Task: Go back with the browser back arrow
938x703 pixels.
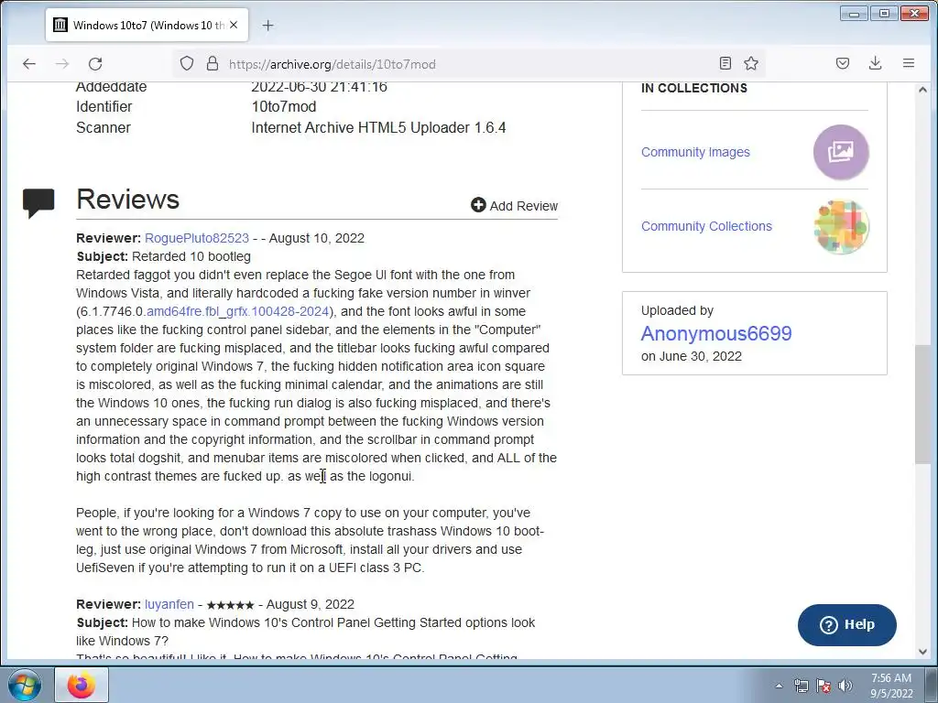Action: point(28,63)
